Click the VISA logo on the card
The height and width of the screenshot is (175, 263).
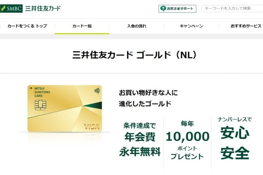click(91, 126)
